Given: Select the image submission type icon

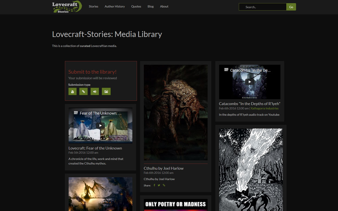Looking at the screenshot, I should [106, 91].
